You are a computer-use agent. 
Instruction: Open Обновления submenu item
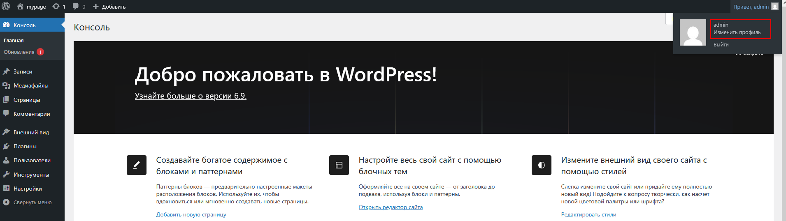pyautogui.click(x=19, y=52)
